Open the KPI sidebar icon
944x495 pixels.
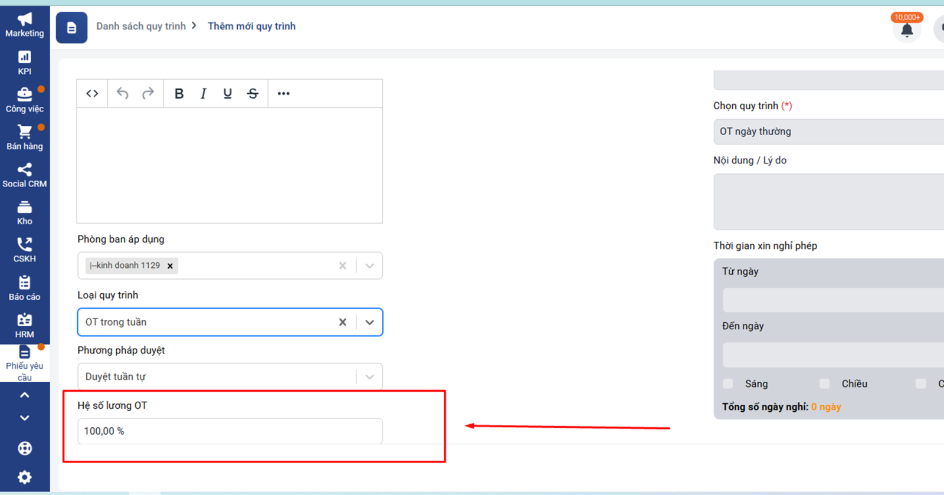tap(24, 63)
